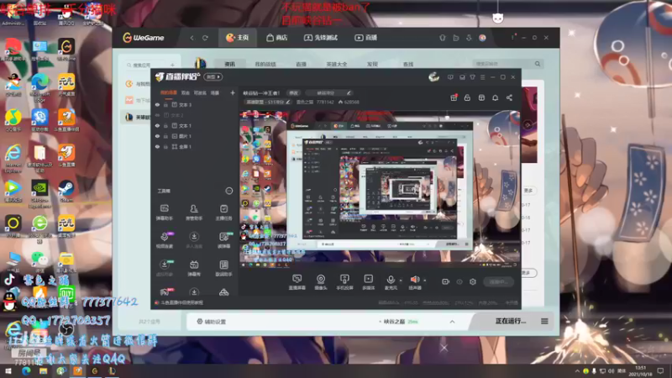
Task: Mute the speaker (扬声器) icon
Action: (414, 280)
